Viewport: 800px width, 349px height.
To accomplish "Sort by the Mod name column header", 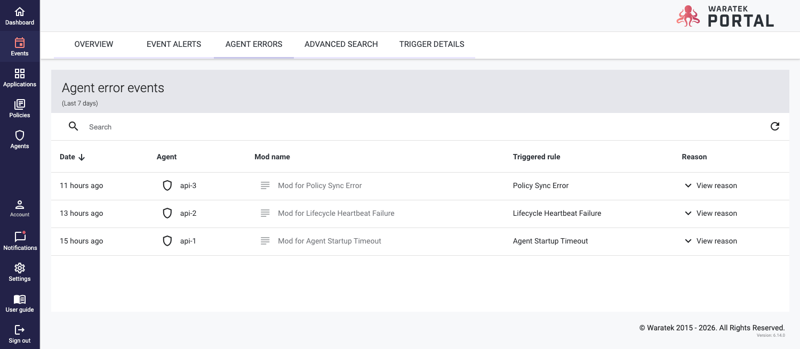I will [272, 157].
